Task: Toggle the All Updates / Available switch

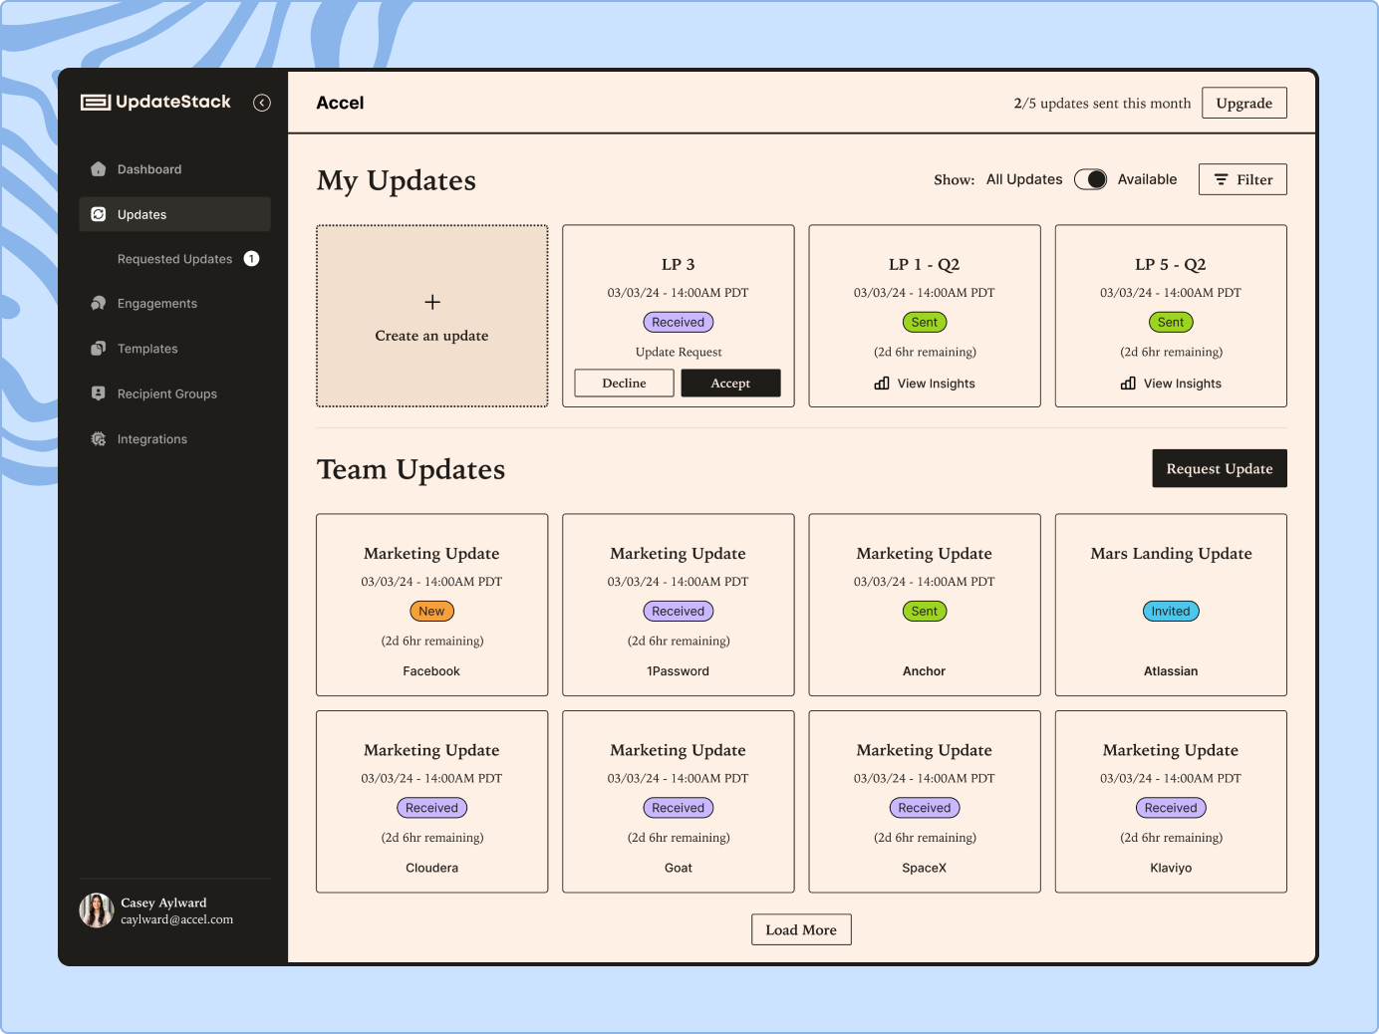Action: pos(1090,179)
